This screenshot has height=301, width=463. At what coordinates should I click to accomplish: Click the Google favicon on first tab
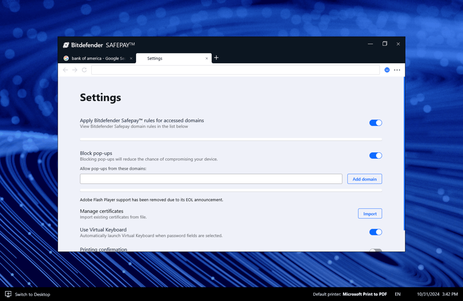pos(66,58)
